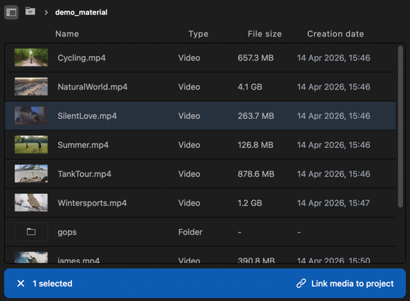
Task: Click the 1 selected label
Action: [x=53, y=284]
